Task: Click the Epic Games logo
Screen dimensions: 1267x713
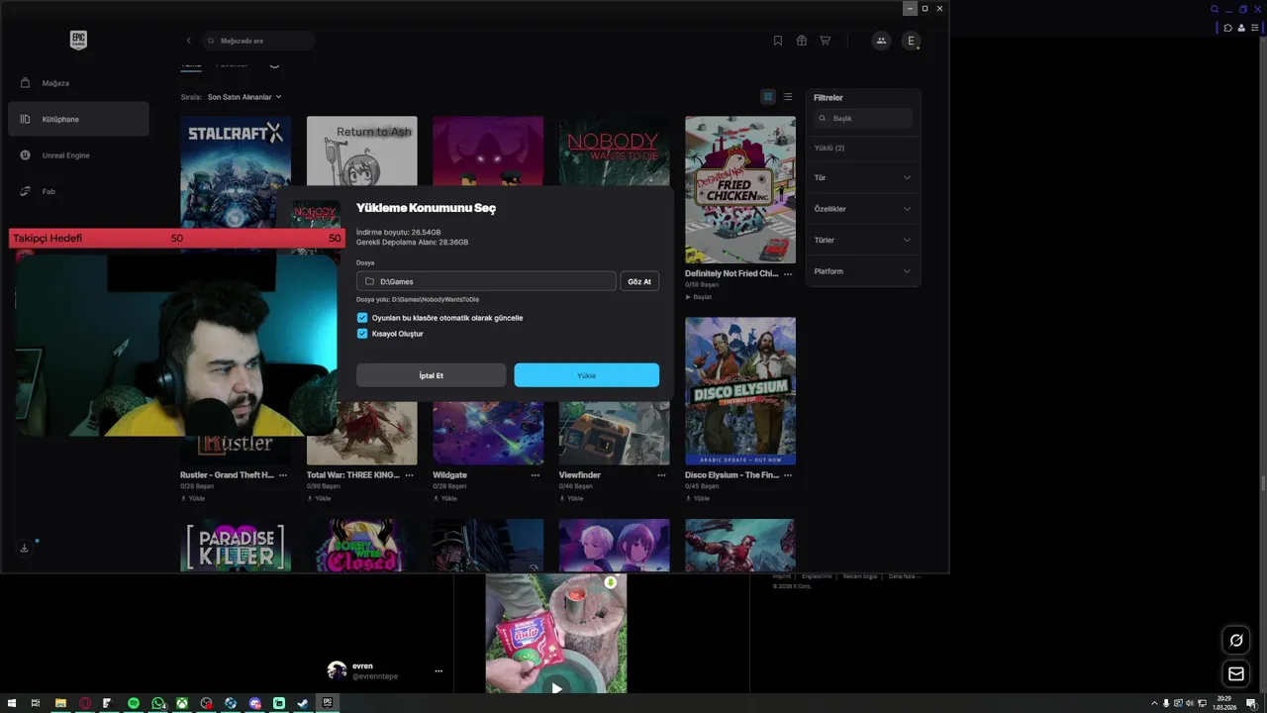Action: [x=78, y=41]
